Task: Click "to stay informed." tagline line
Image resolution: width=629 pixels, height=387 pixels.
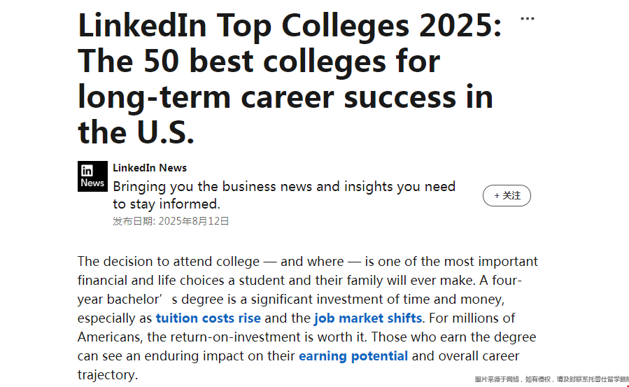Action: click(167, 204)
